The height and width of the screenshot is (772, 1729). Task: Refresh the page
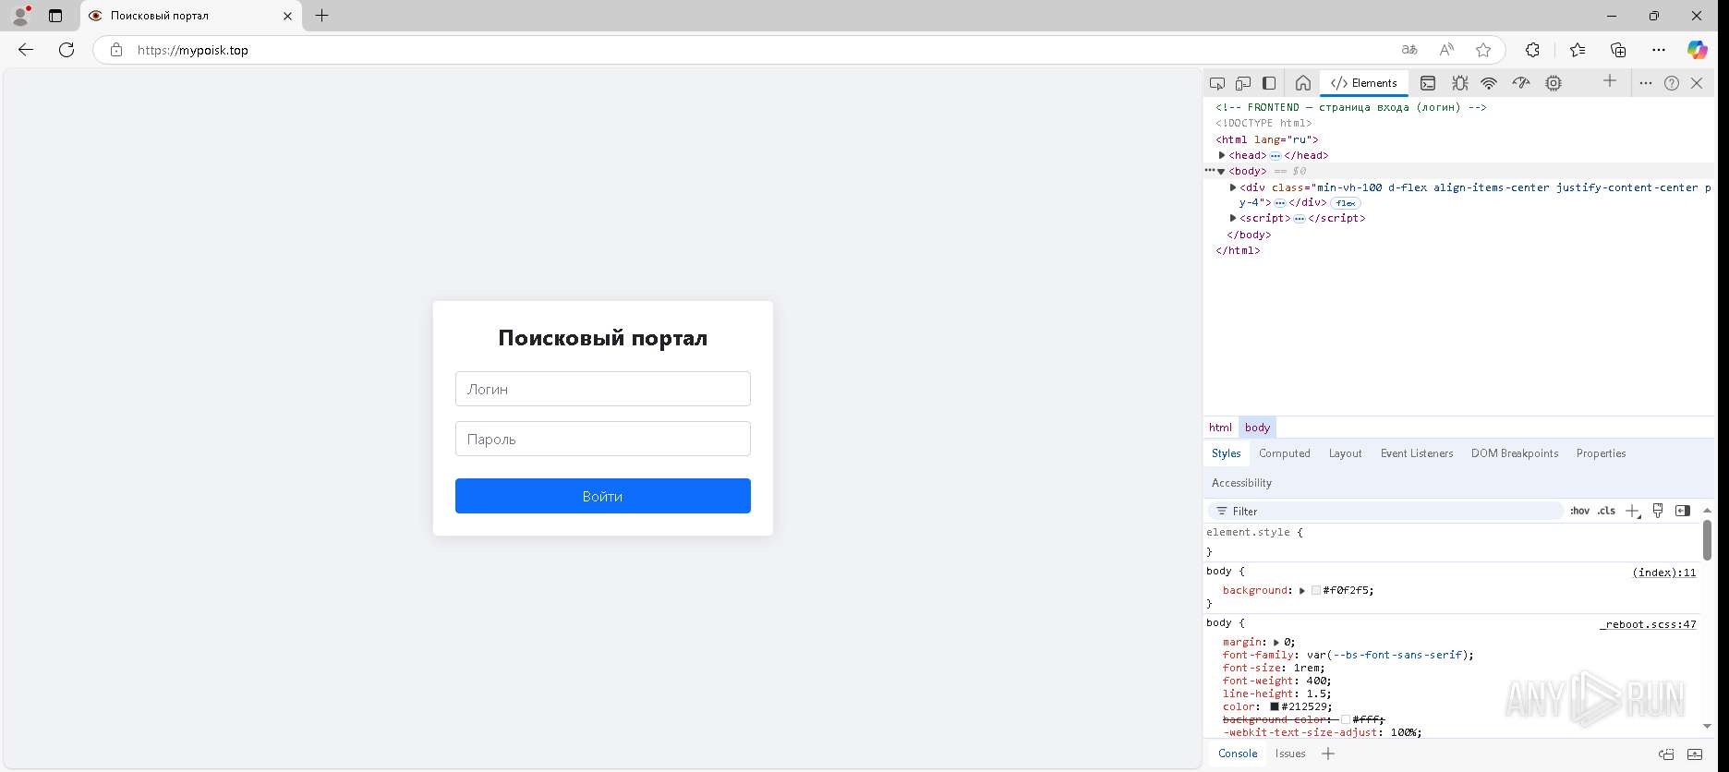pos(66,50)
